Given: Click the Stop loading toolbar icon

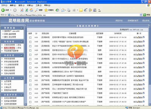Looking at the screenshot, I should click(x=22, y=10).
